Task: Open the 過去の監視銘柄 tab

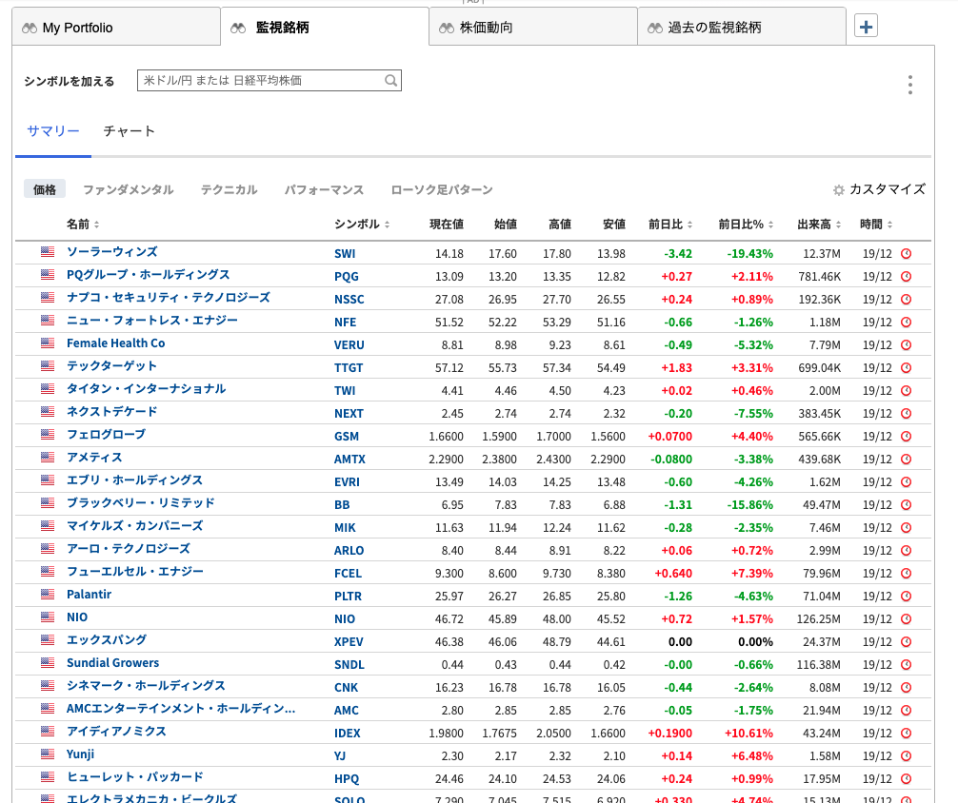Action: (742, 28)
